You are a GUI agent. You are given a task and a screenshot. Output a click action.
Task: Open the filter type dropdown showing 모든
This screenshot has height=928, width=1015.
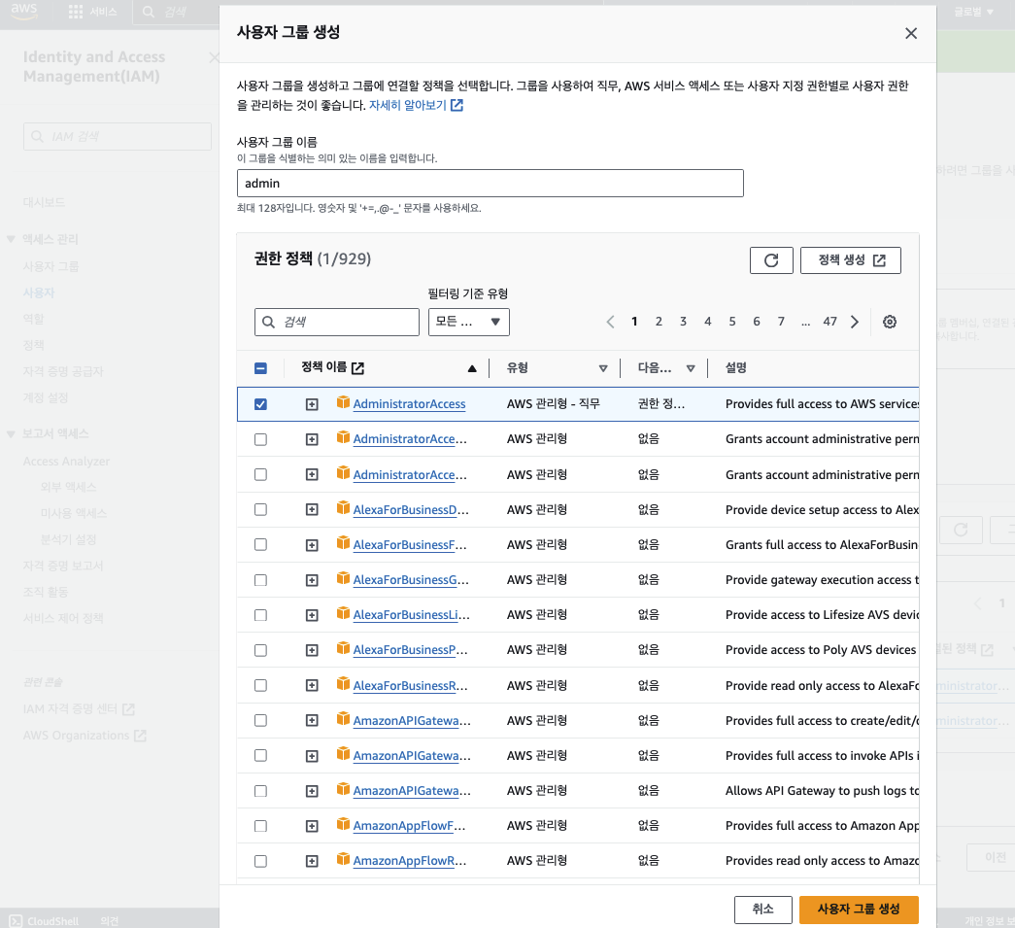point(469,322)
